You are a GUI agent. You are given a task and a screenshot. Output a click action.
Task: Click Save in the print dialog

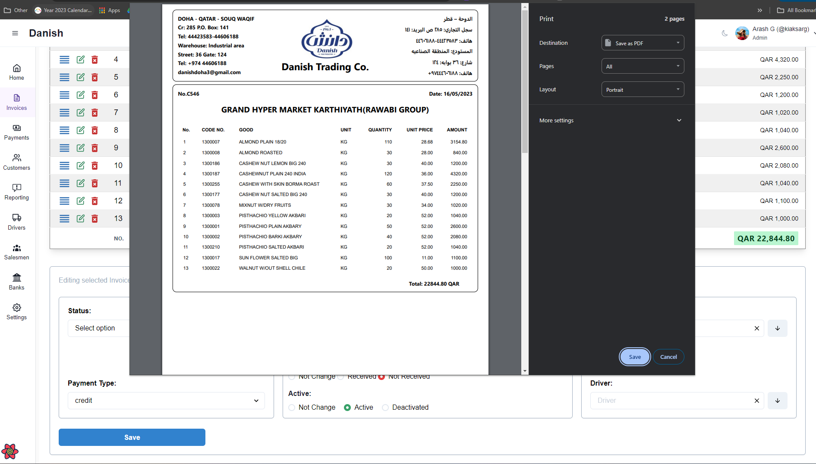tap(634, 357)
